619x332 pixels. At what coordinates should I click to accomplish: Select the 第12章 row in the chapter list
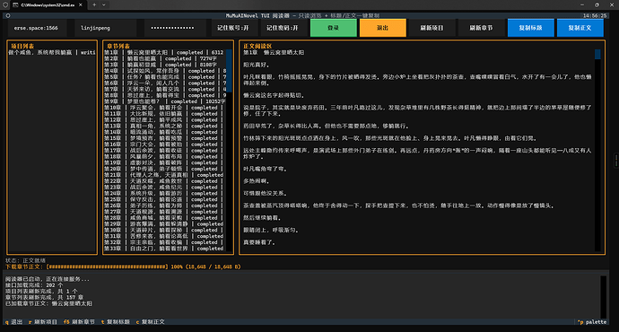[165, 119]
